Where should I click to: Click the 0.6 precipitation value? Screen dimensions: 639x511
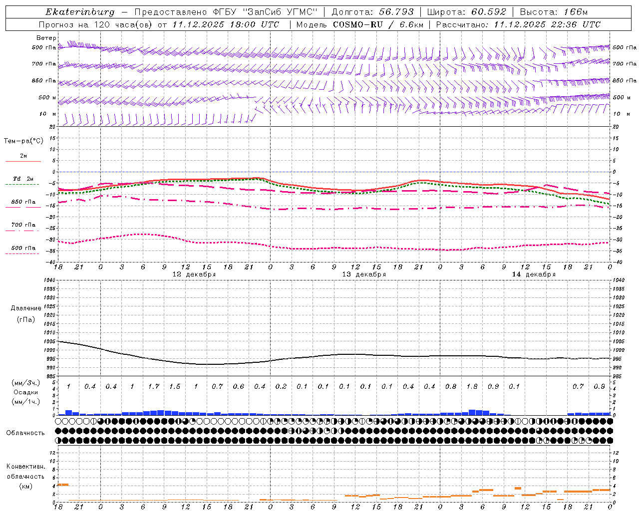[x=239, y=387]
